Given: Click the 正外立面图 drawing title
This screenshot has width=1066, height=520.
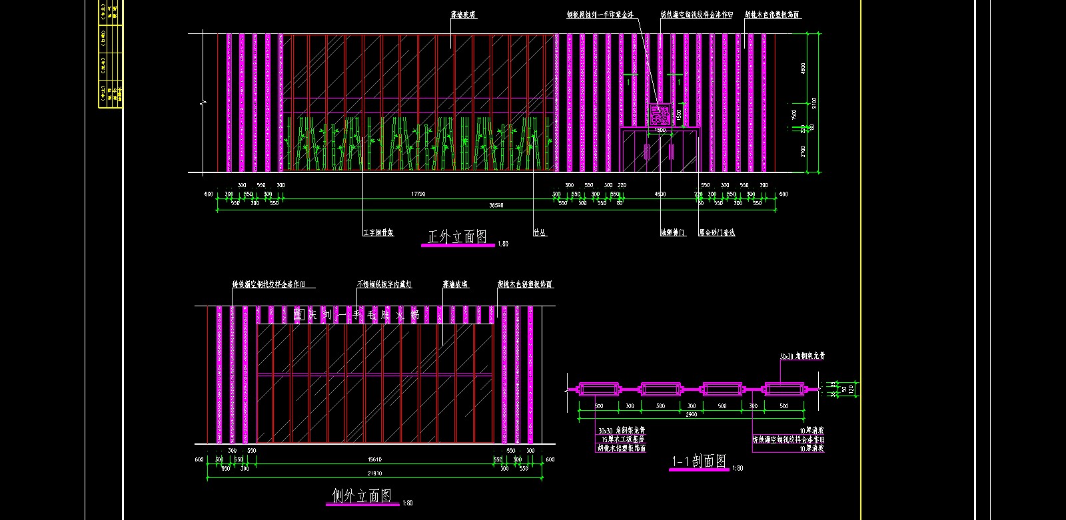Looking at the screenshot, I should [x=457, y=237].
